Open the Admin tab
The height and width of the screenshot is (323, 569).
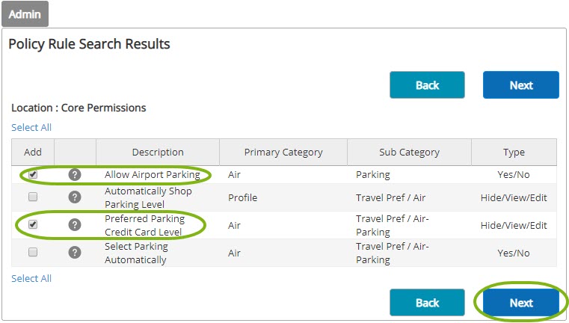coord(25,13)
